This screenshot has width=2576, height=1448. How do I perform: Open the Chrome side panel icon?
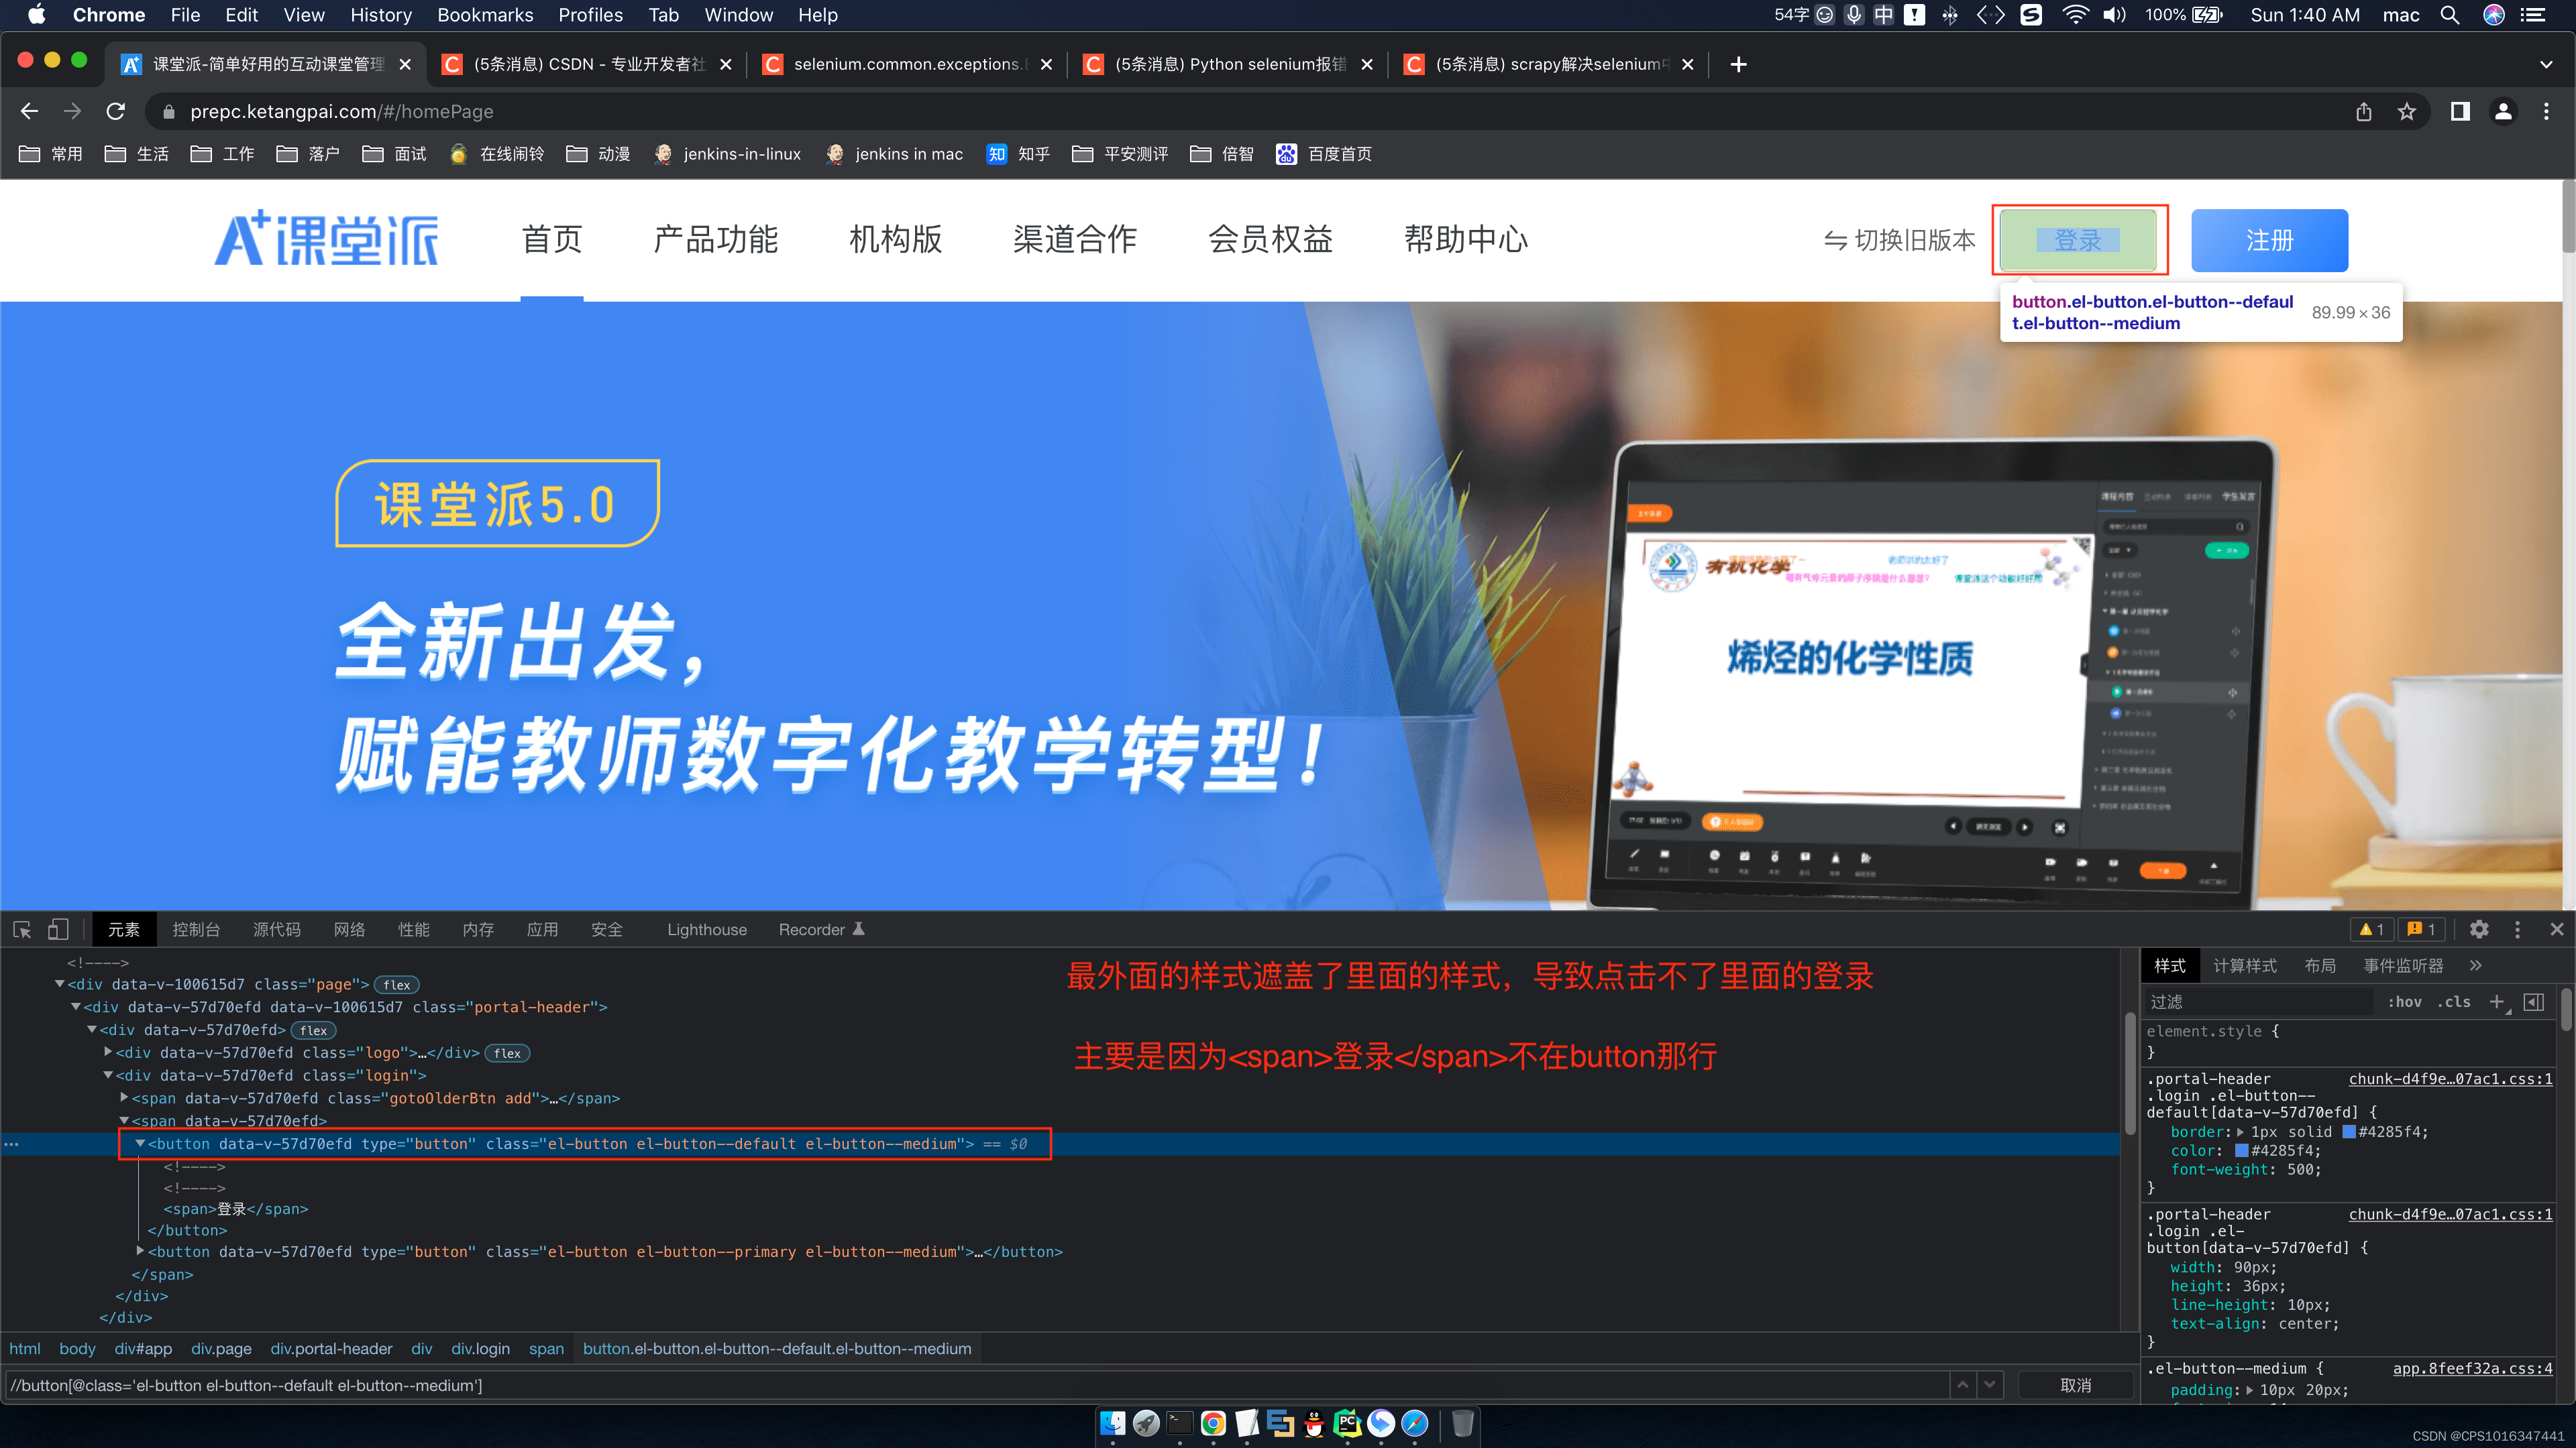point(2460,111)
